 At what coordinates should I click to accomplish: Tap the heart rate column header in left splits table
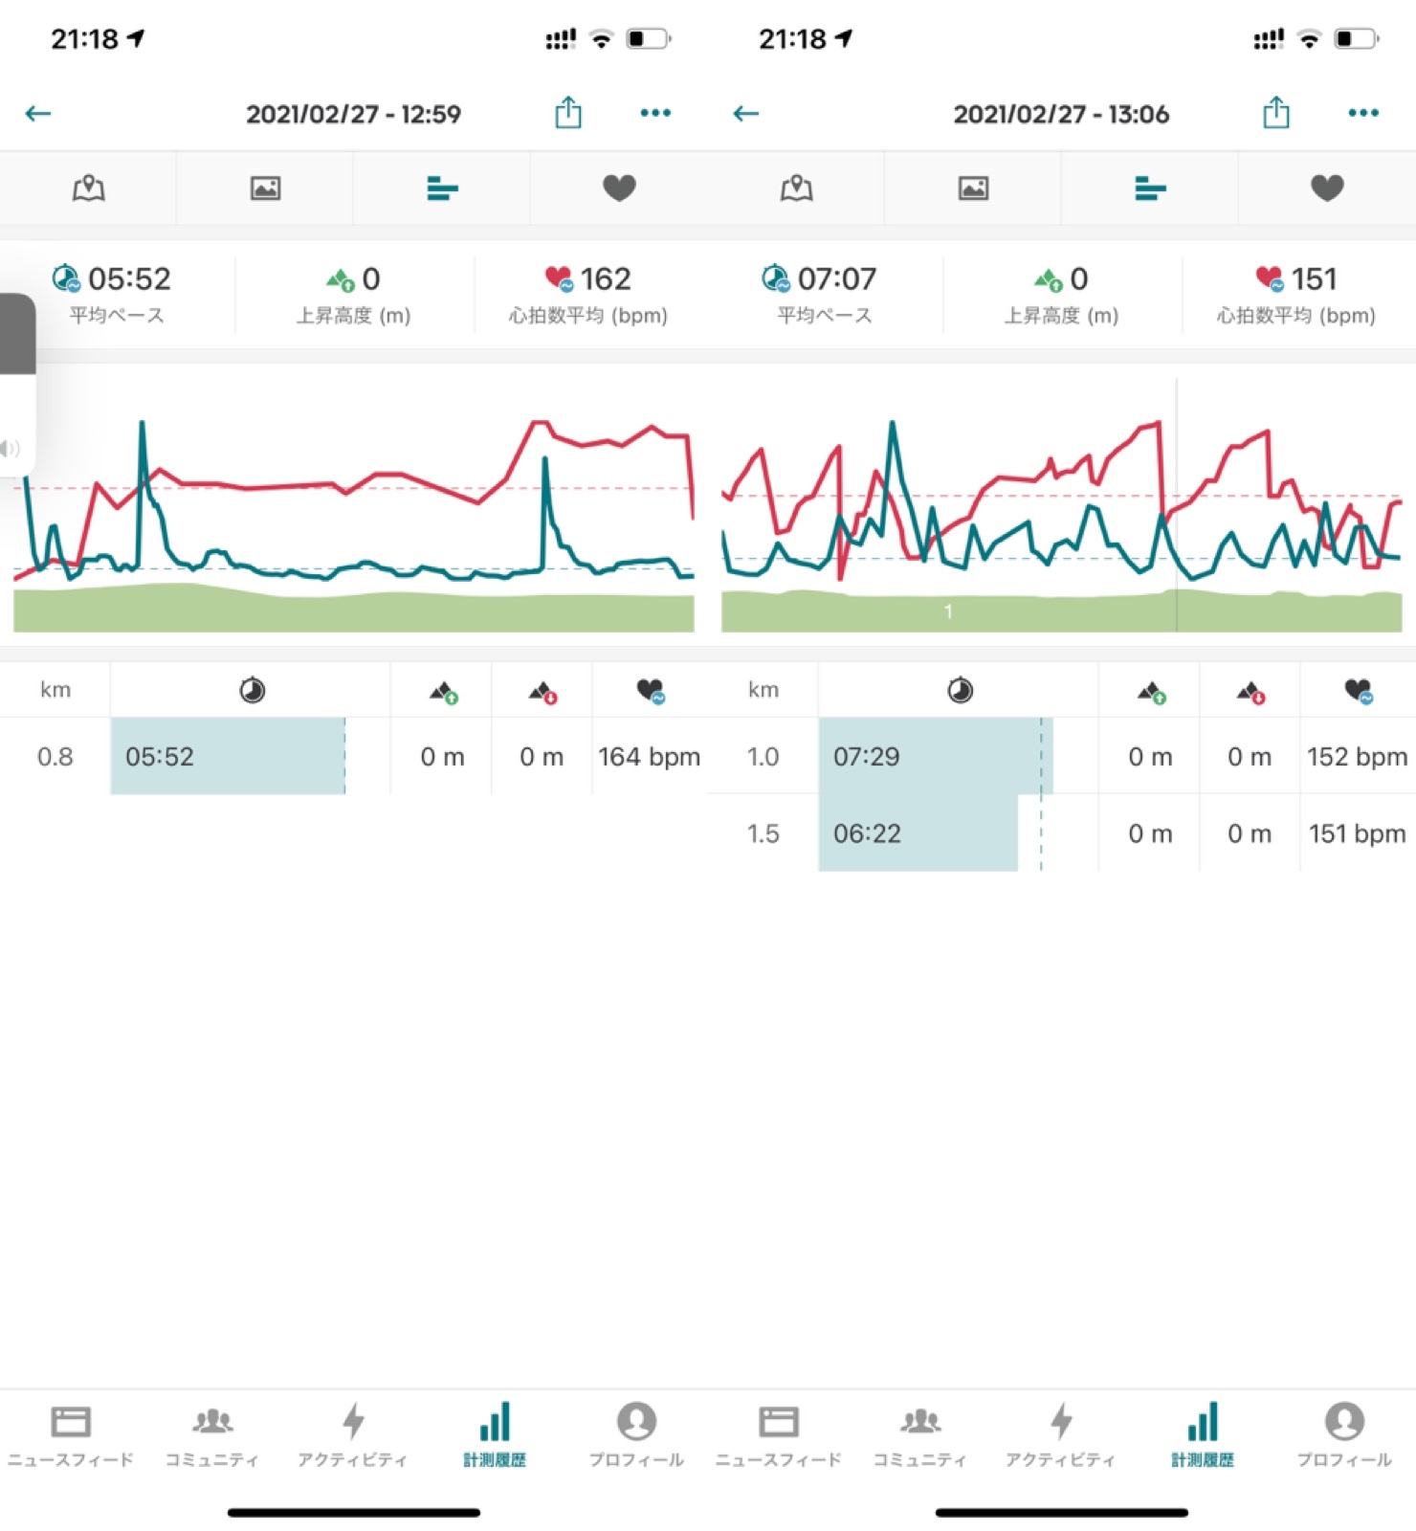click(651, 690)
